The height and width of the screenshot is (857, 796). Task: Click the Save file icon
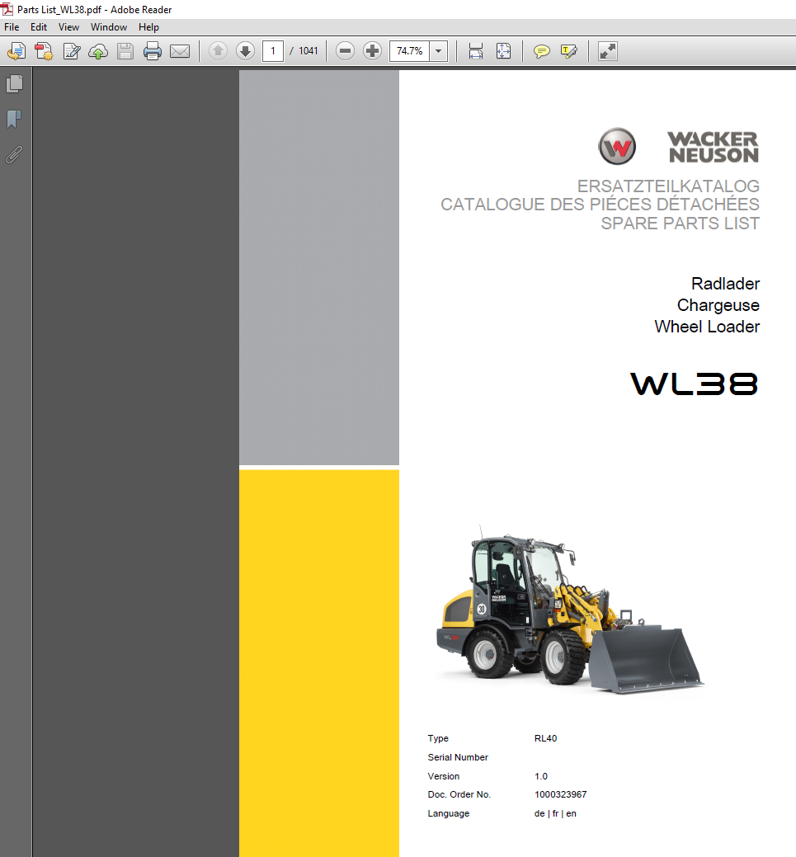point(125,50)
